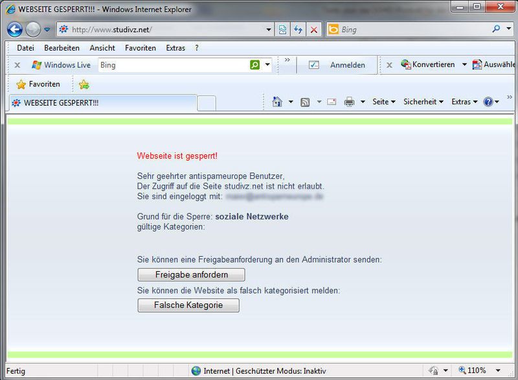Open the zoom level dropdown arrow
518x380 pixels.
(x=498, y=370)
